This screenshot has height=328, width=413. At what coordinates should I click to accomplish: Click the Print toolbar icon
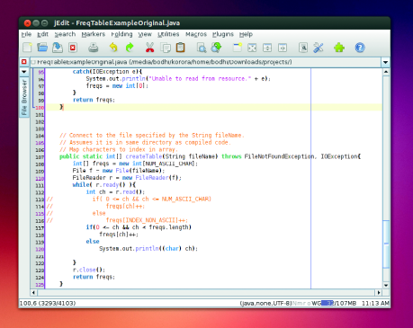(x=94, y=48)
